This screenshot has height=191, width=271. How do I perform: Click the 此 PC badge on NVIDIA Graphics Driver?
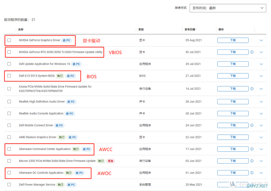click(x=66, y=40)
